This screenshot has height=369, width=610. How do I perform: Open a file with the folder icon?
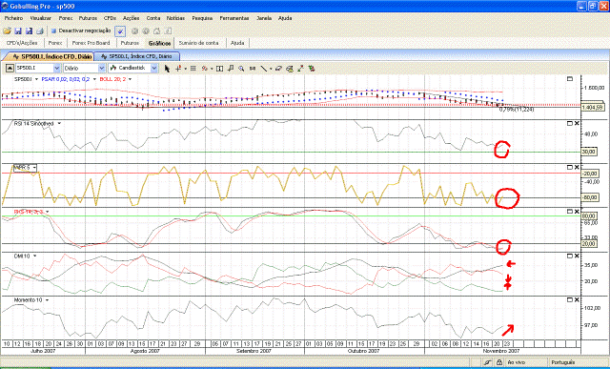coord(7,31)
